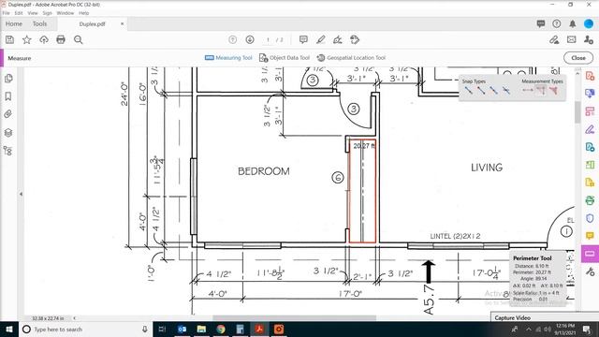Open the View menu
This screenshot has width=599, height=337.
pyautogui.click(x=33, y=13)
